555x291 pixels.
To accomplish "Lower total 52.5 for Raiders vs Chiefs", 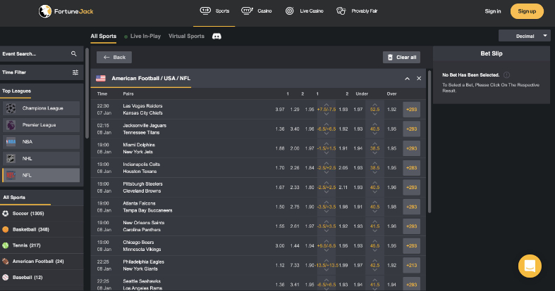I will tap(374, 115).
